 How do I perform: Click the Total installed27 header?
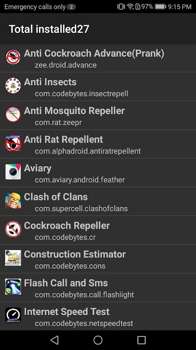pyautogui.click(x=49, y=29)
